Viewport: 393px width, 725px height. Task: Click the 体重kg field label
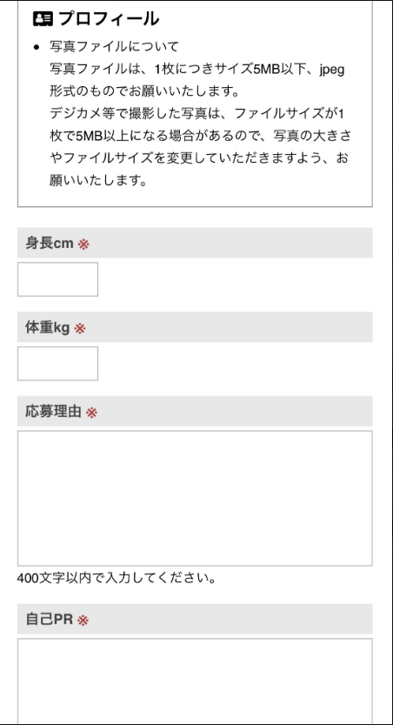coord(48,328)
